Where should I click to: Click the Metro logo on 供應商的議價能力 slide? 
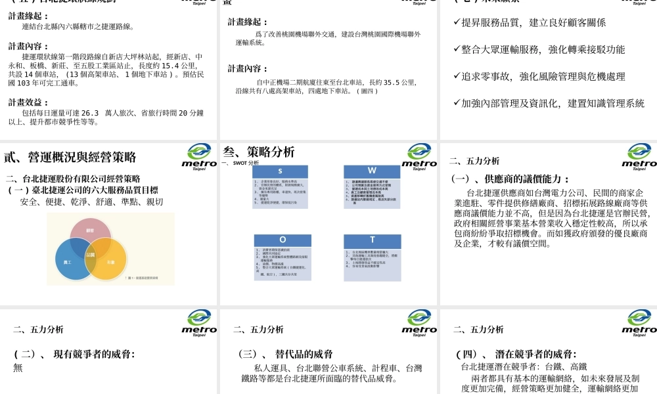click(639, 157)
